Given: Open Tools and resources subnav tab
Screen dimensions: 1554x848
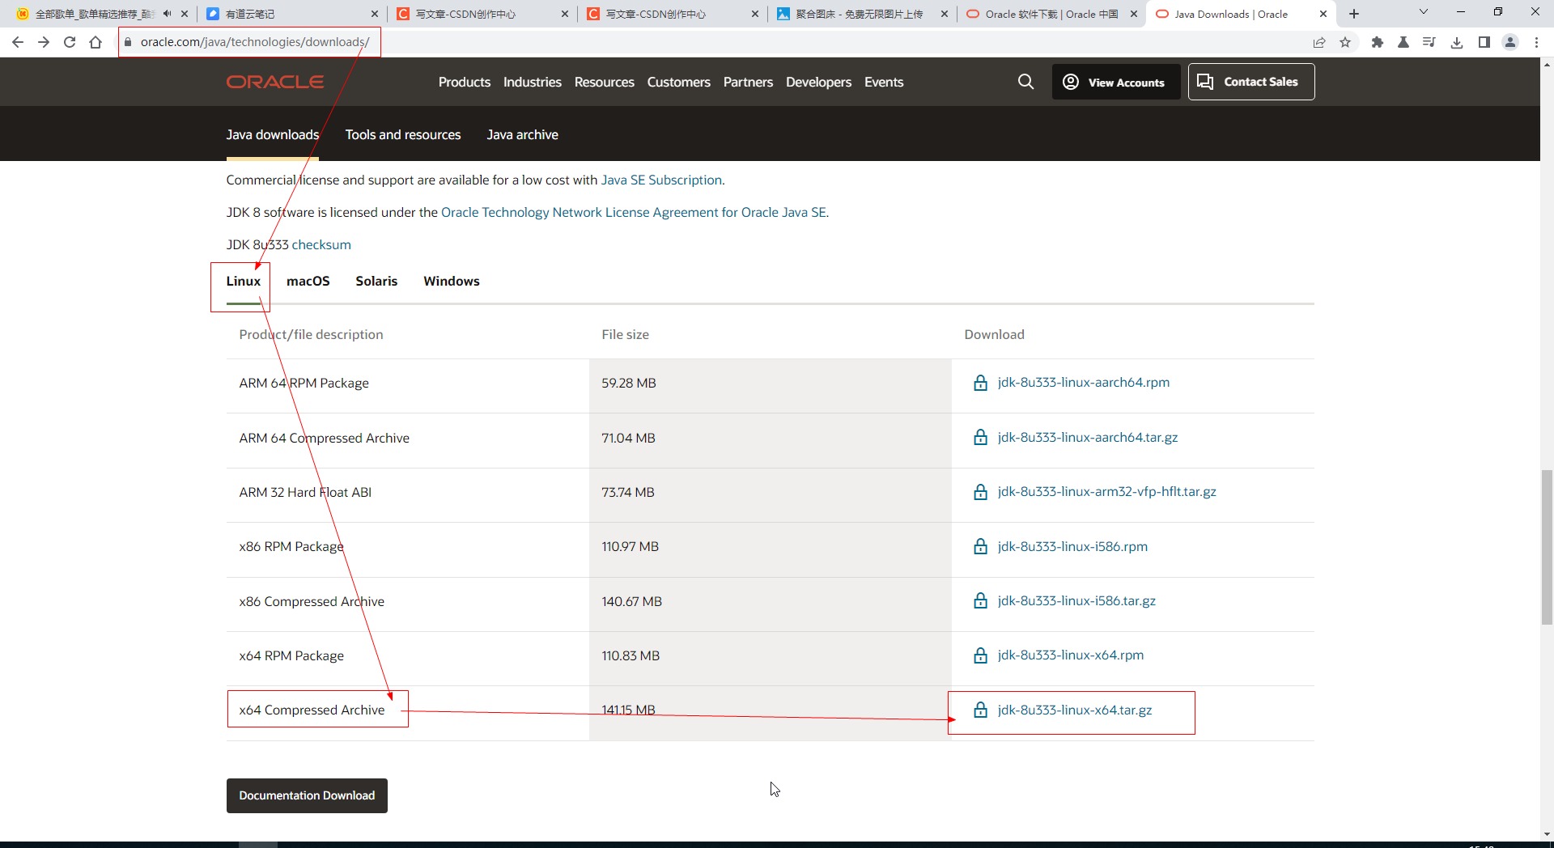Looking at the screenshot, I should [x=403, y=134].
